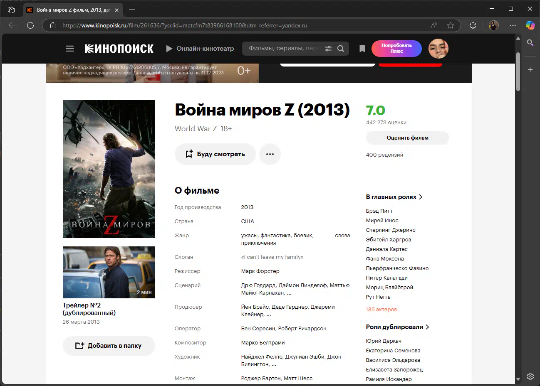The height and width of the screenshot is (386, 540).
Task: Play Трейлер №2 thumbnail
Action: click(x=109, y=272)
